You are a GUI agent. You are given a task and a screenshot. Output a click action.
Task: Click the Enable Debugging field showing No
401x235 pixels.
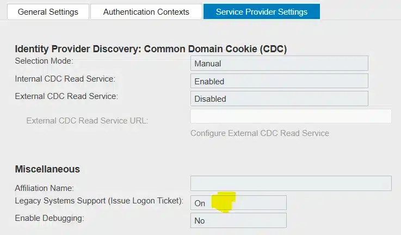click(238, 220)
